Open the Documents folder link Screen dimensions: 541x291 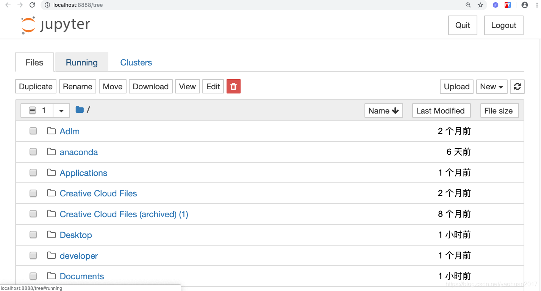[x=82, y=276]
